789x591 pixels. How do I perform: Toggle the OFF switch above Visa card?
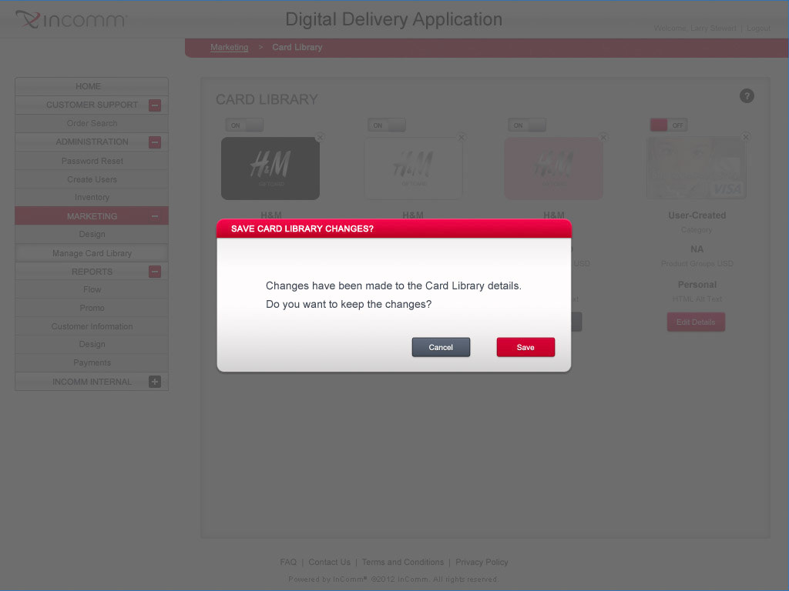click(x=669, y=125)
